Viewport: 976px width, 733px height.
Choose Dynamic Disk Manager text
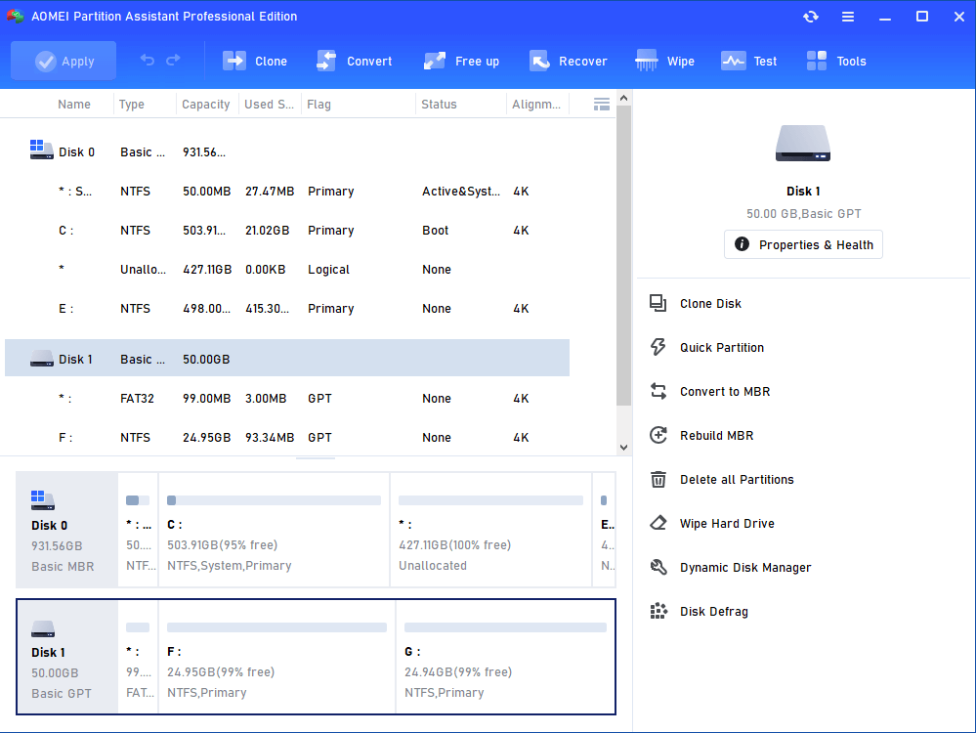click(x=745, y=568)
